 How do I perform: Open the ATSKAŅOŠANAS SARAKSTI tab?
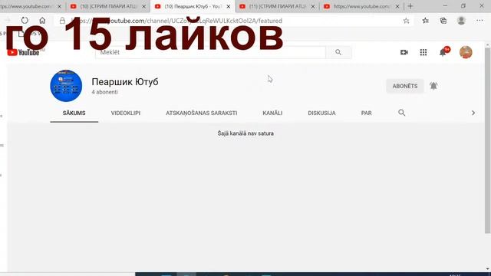tap(201, 113)
